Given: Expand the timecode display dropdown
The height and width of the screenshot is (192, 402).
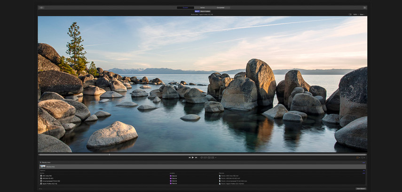Looking at the screenshot, I should click(x=216, y=158).
